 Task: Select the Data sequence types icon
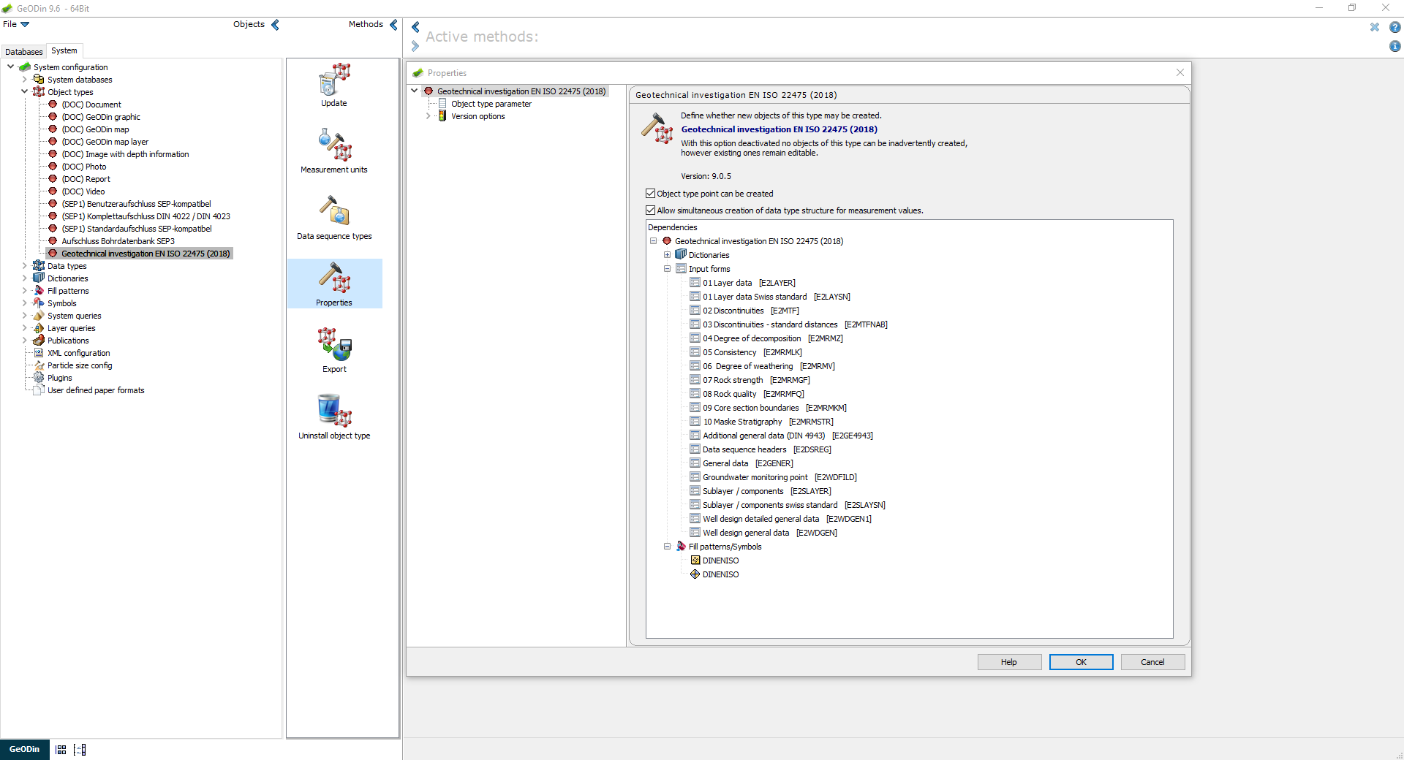click(x=334, y=212)
